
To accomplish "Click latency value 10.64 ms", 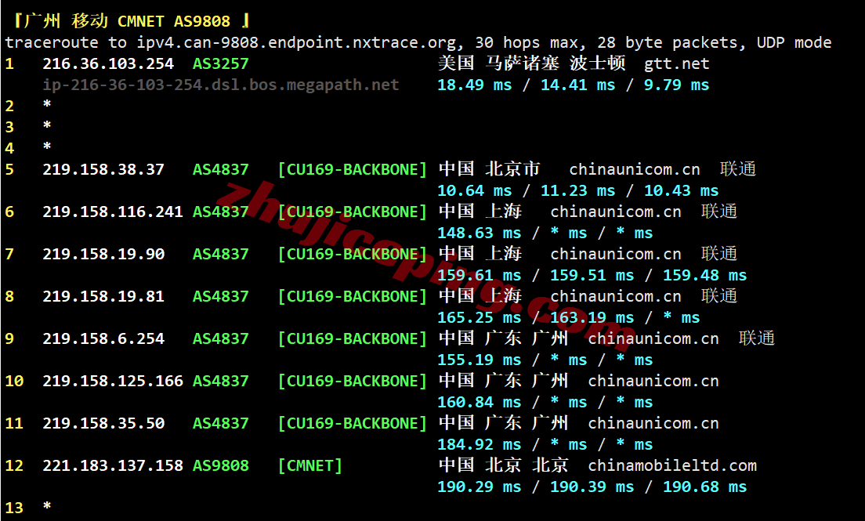I will 475,191.
